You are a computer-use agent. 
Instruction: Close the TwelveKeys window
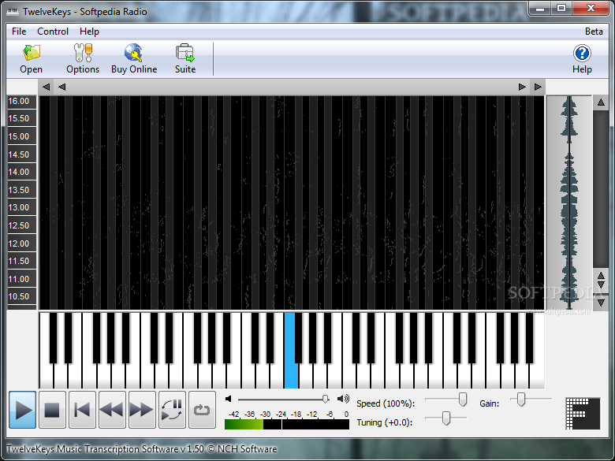point(591,8)
